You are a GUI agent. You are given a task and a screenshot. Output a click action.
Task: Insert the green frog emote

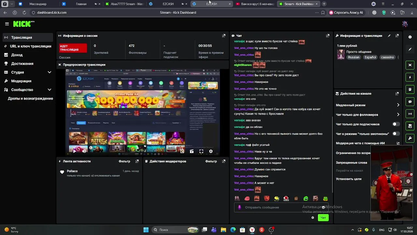click(325, 198)
